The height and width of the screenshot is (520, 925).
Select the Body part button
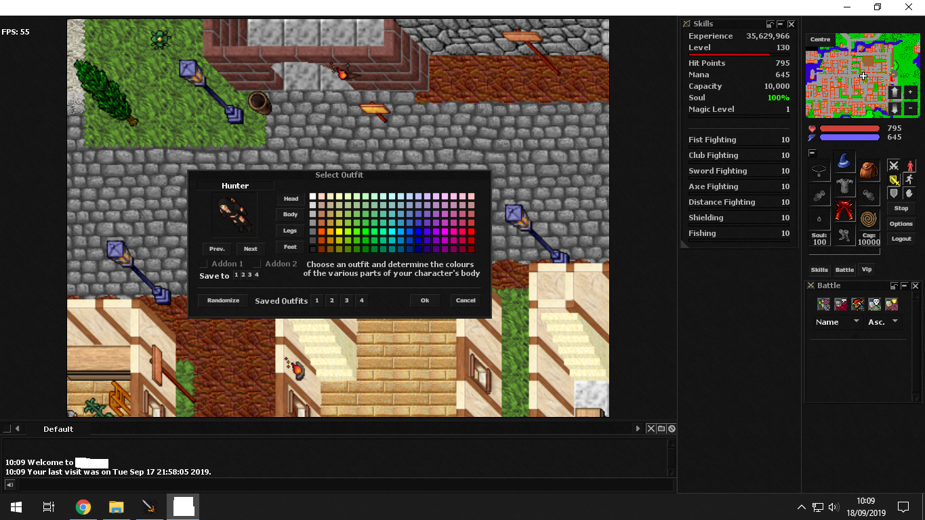(291, 214)
